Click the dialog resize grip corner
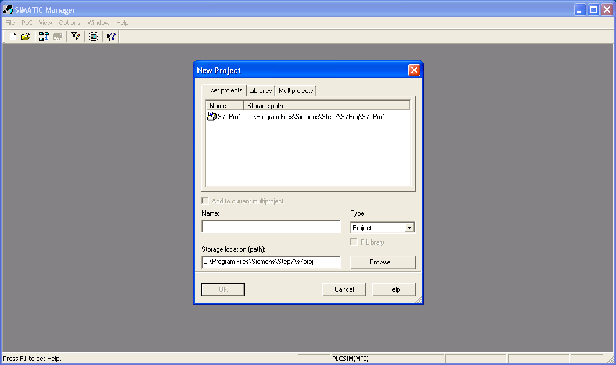The height and width of the screenshot is (365, 616). coord(418,300)
